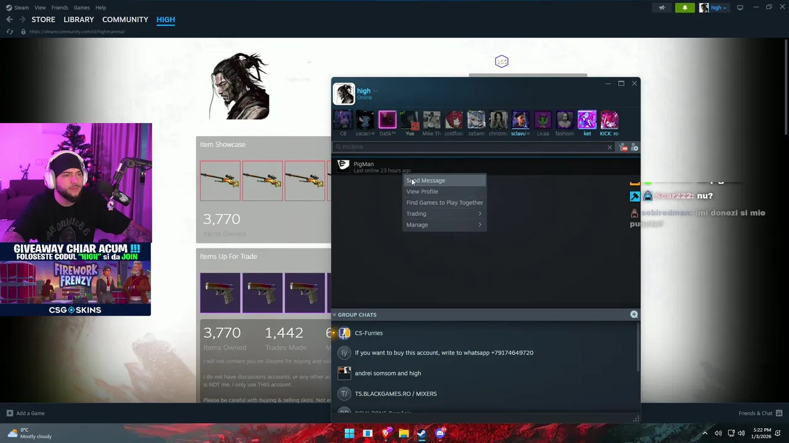Open status dropdown next to 'high' in friends list
Screen dimensions: 789x443
[375, 91]
